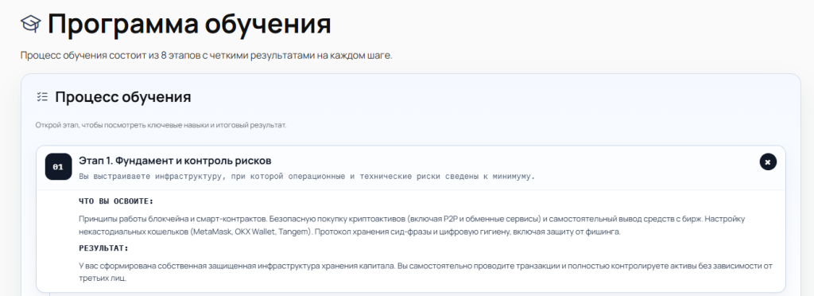
Task: Click the 01 stage number badge
Action: coord(58,166)
